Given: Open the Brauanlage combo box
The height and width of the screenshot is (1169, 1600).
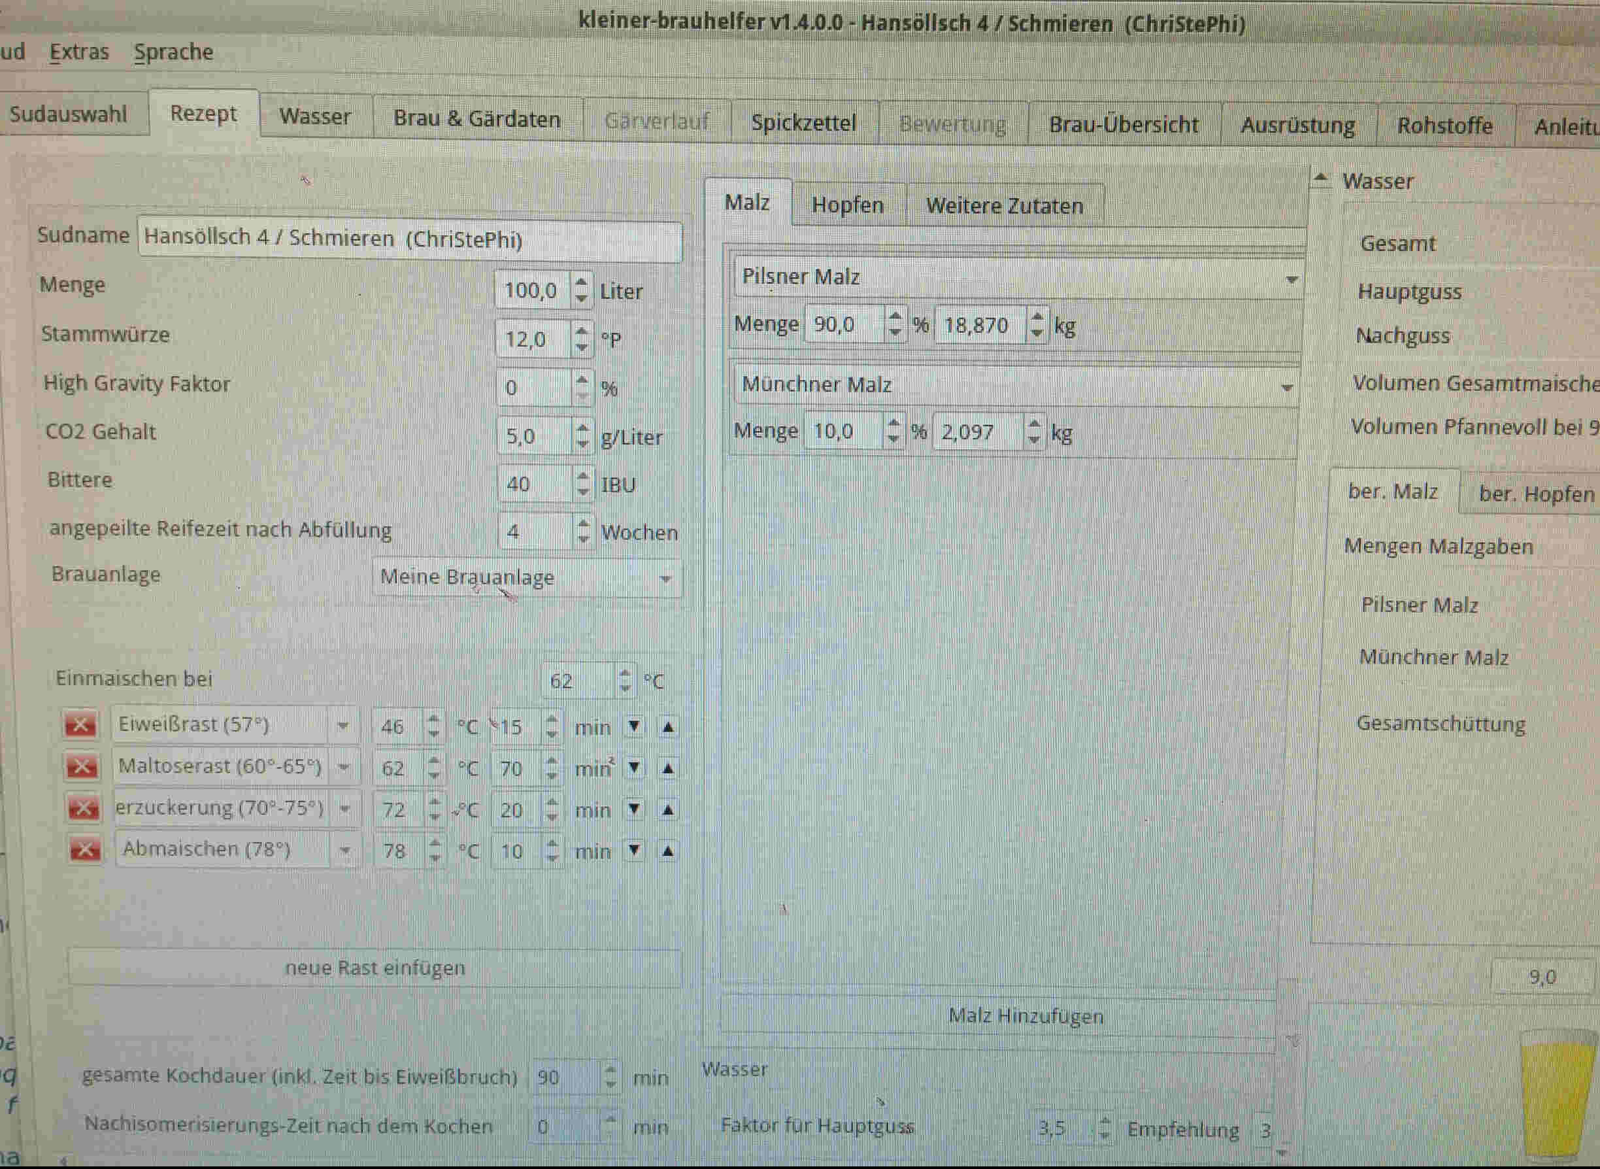Looking at the screenshot, I should point(526,577).
